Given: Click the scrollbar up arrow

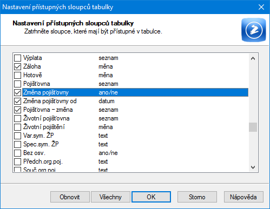Looking at the screenshot, I should coord(253,58).
